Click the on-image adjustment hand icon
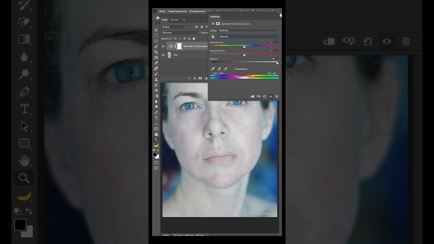Viewport: 434px width, 244px height. [213, 36]
